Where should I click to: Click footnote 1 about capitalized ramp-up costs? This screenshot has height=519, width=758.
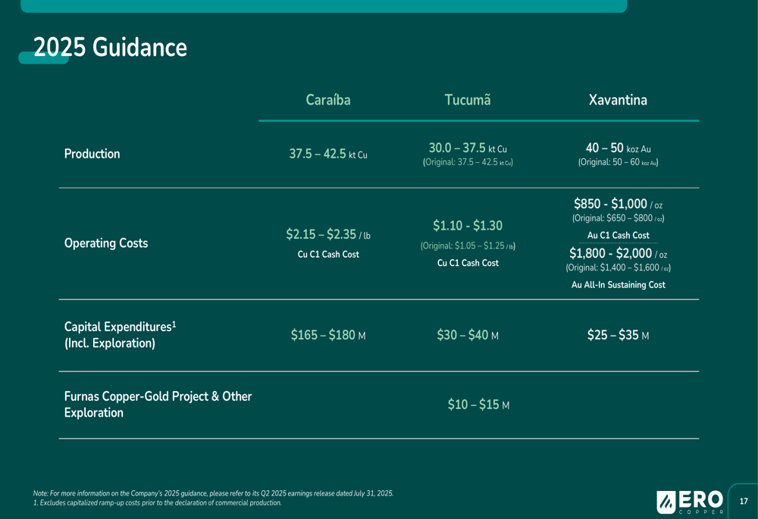[x=157, y=502]
